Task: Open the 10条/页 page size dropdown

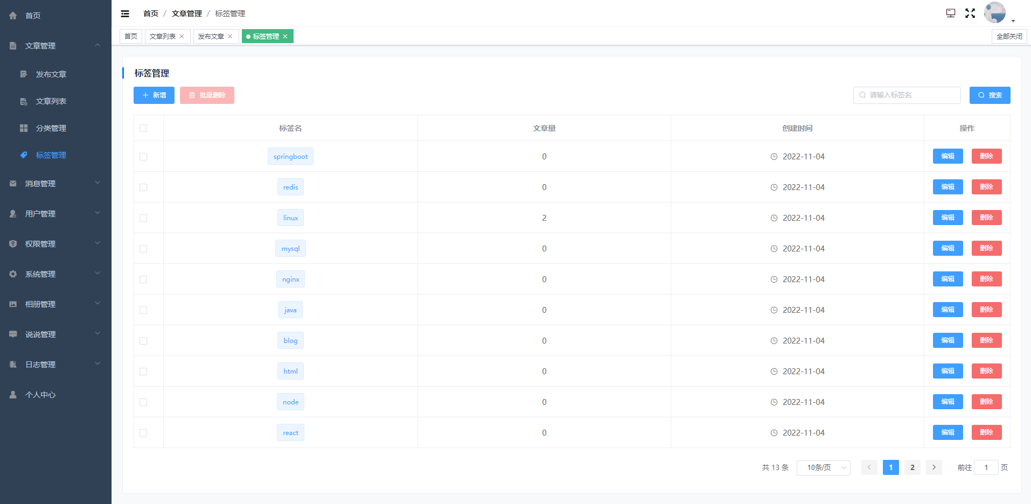Action: (x=823, y=467)
